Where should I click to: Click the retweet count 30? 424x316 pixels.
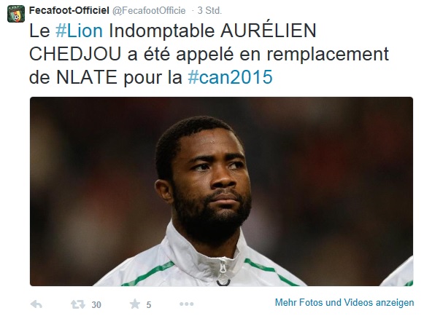pos(96,305)
